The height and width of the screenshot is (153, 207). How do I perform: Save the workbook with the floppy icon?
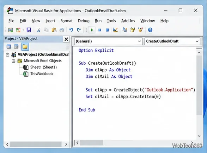click(29, 30)
